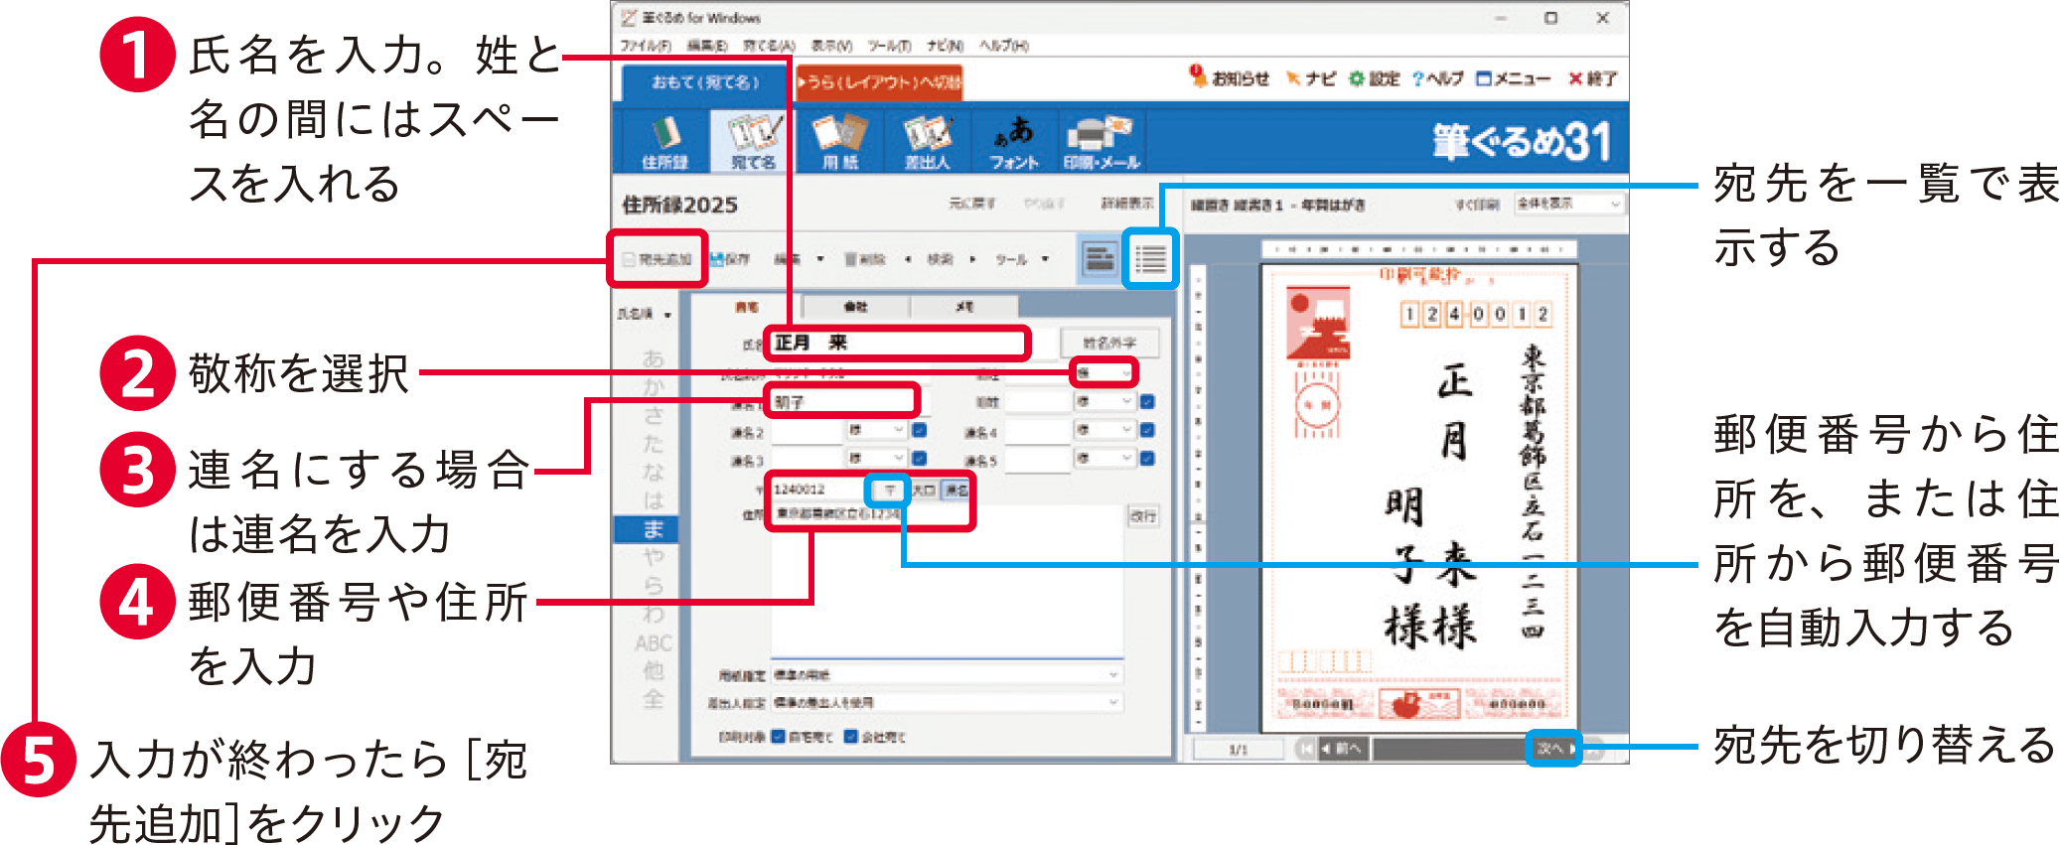Screen dimensions: 2060x845
Task: Click the postcard address preview image
Action: click(x=1418, y=496)
